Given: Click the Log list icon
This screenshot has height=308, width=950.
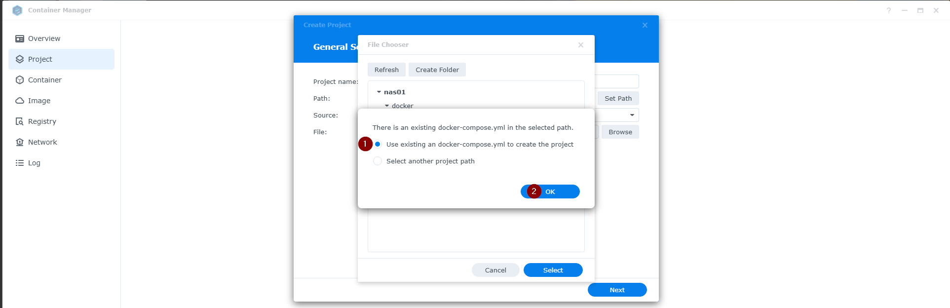Looking at the screenshot, I should (20, 163).
